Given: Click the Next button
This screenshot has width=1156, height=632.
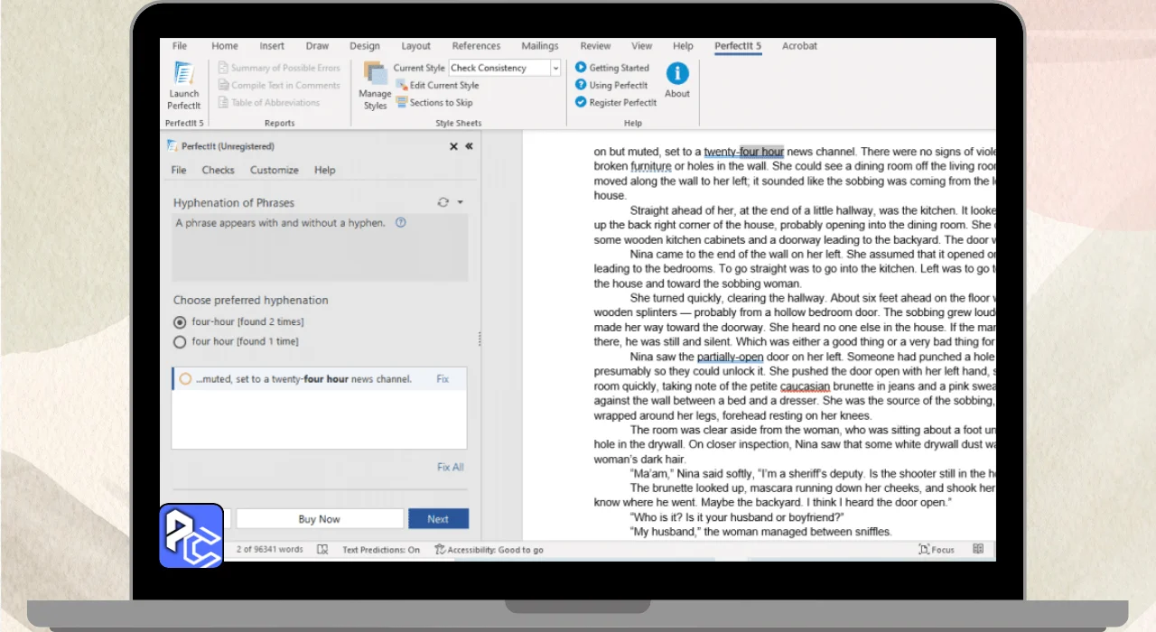Looking at the screenshot, I should (438, 519).
